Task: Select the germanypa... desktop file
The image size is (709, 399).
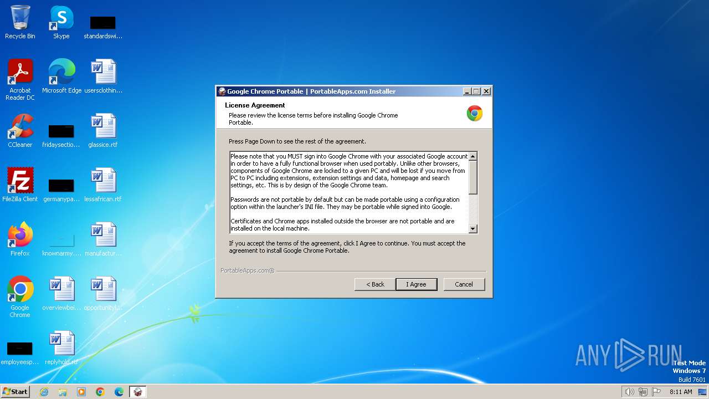Action: tap(61, 191)
